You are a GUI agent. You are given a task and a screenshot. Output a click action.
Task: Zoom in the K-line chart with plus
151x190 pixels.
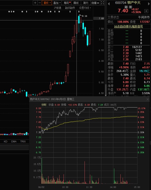click(35, 3)
